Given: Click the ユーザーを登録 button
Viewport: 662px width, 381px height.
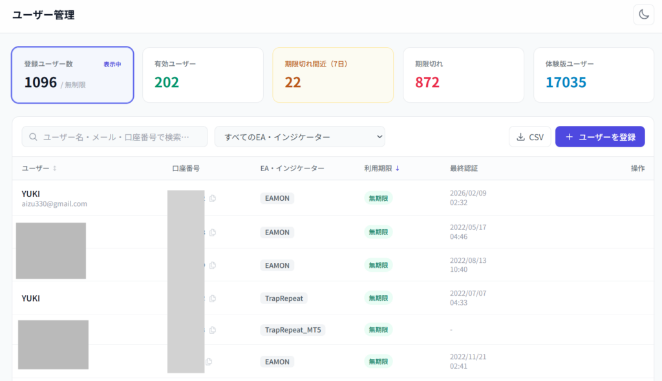Looking at the screenshot, I should pos(600,137).
